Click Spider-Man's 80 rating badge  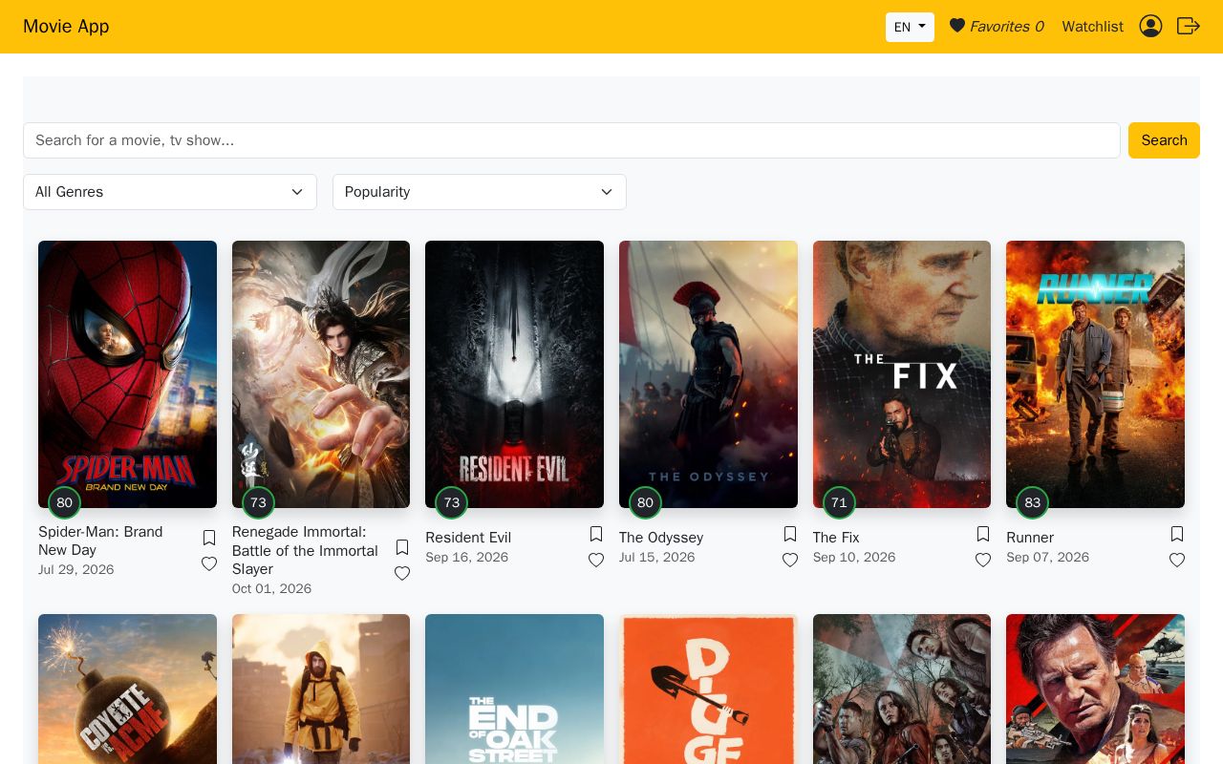(64, 502)
